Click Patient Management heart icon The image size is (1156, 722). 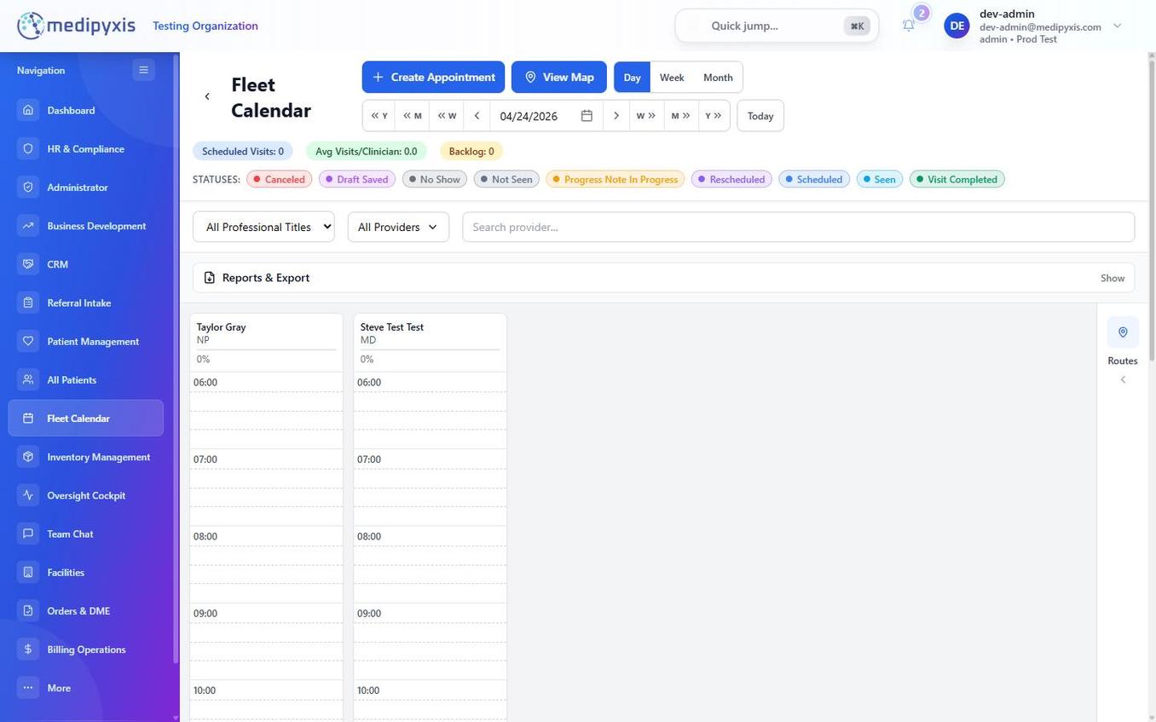click(28, 341)
